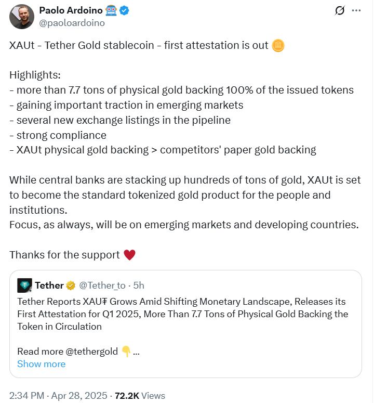Image resolution: width=374 pixels, height=403 pixels.
Task: Open the Grok explain-post icon
Action: click(340, 10)
